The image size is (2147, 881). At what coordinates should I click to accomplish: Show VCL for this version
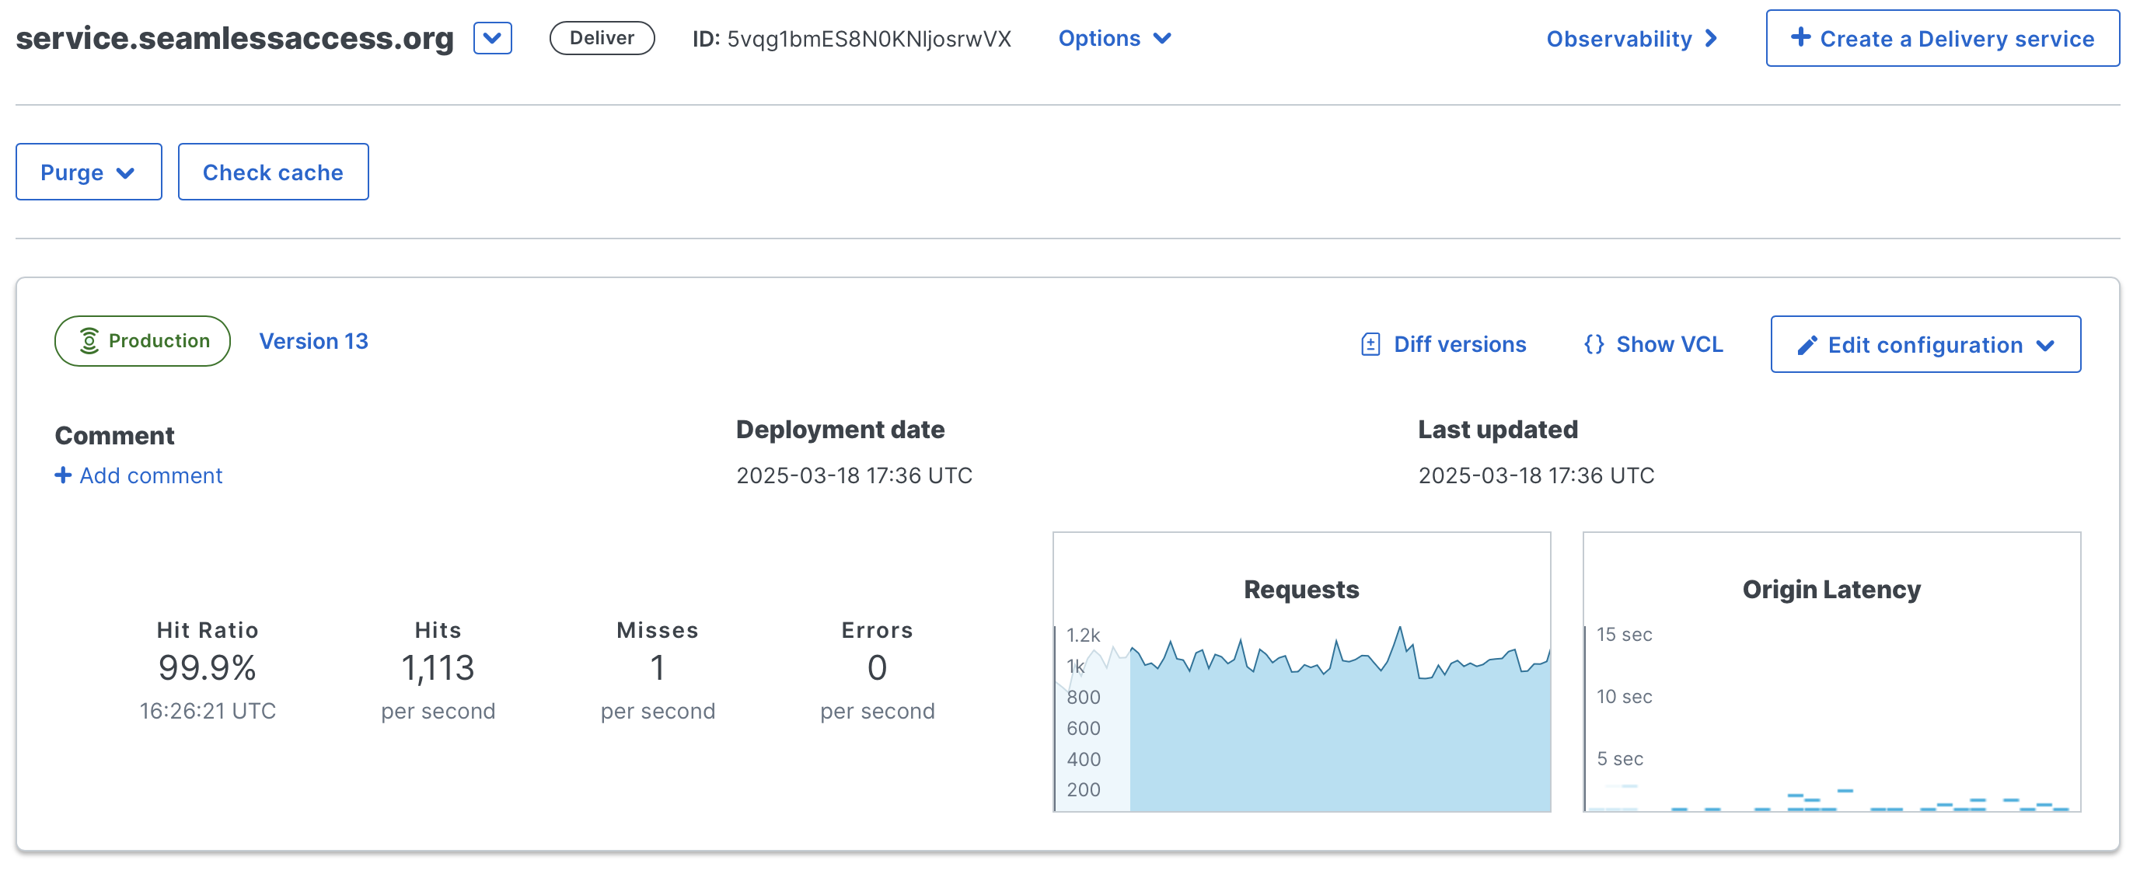(x=1669, y=344)
